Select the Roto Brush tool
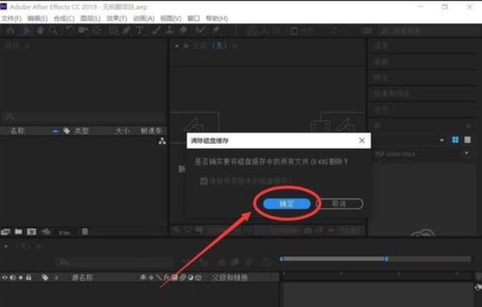Screen dimensions: 482x307 200,31
